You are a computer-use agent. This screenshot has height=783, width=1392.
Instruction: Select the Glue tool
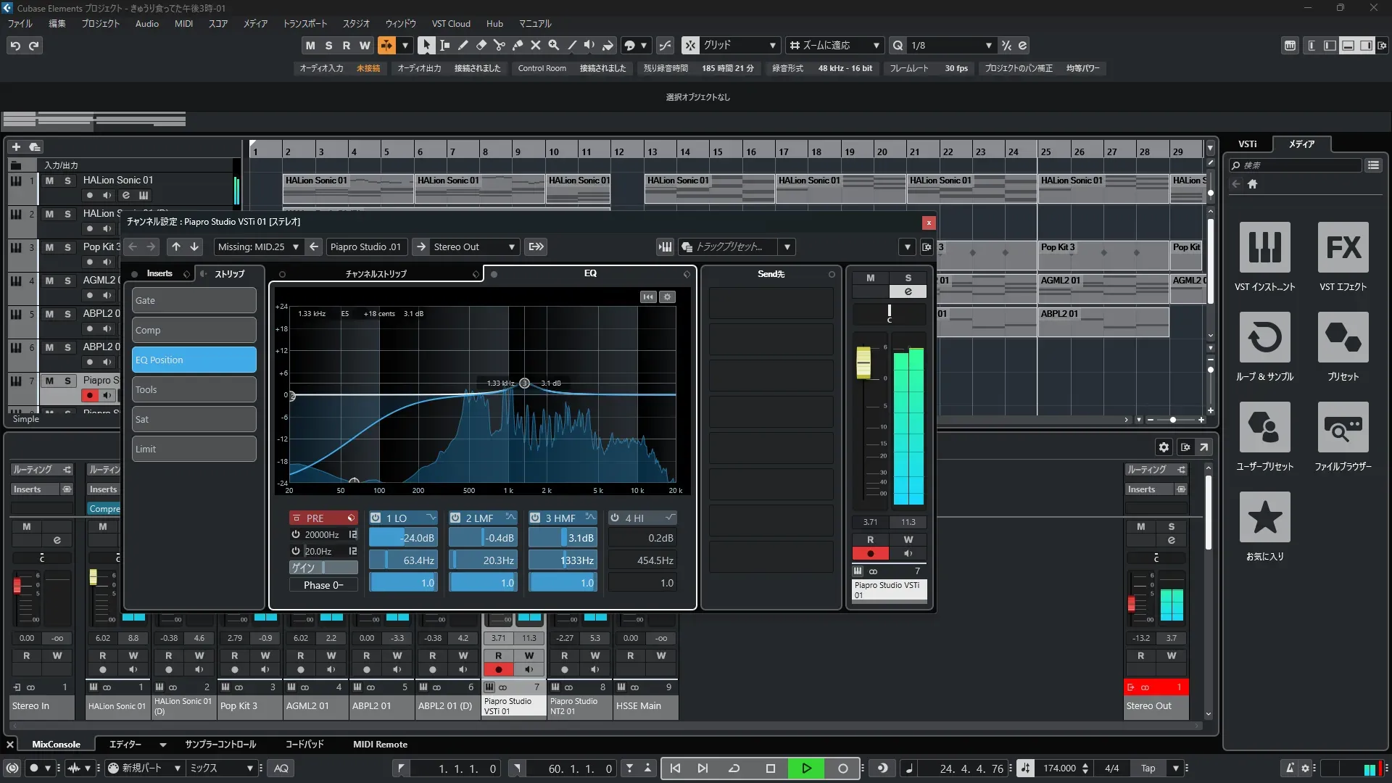click(517, 45)
